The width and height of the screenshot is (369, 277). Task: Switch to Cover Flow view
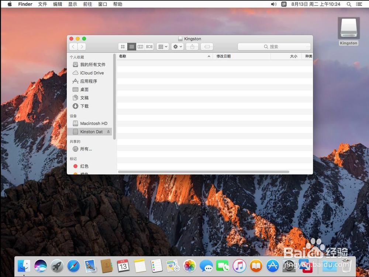[149, 46]
